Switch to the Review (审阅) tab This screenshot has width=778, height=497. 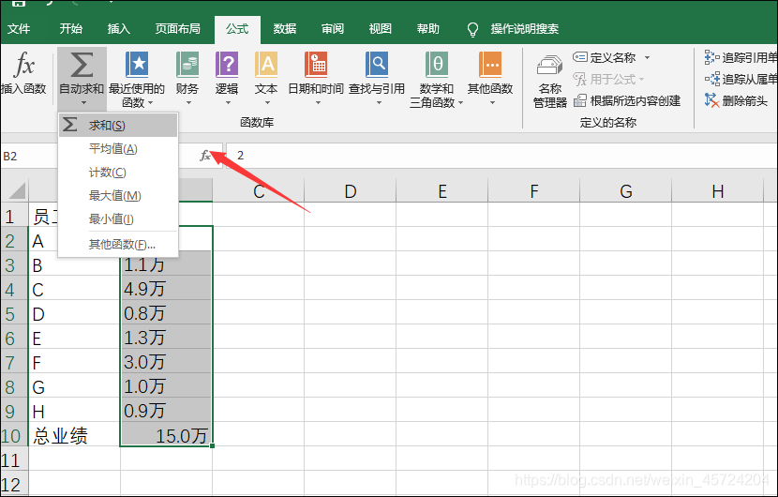333,29
